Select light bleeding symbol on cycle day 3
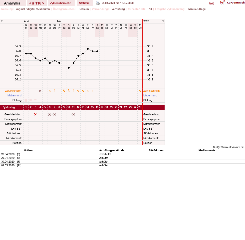Screen dimensions: 245x240 (35, 99)
